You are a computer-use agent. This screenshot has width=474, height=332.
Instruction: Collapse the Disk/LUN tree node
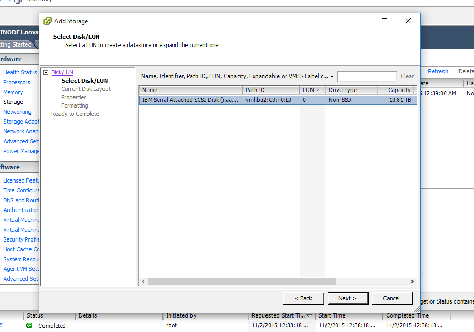[46, 72]
